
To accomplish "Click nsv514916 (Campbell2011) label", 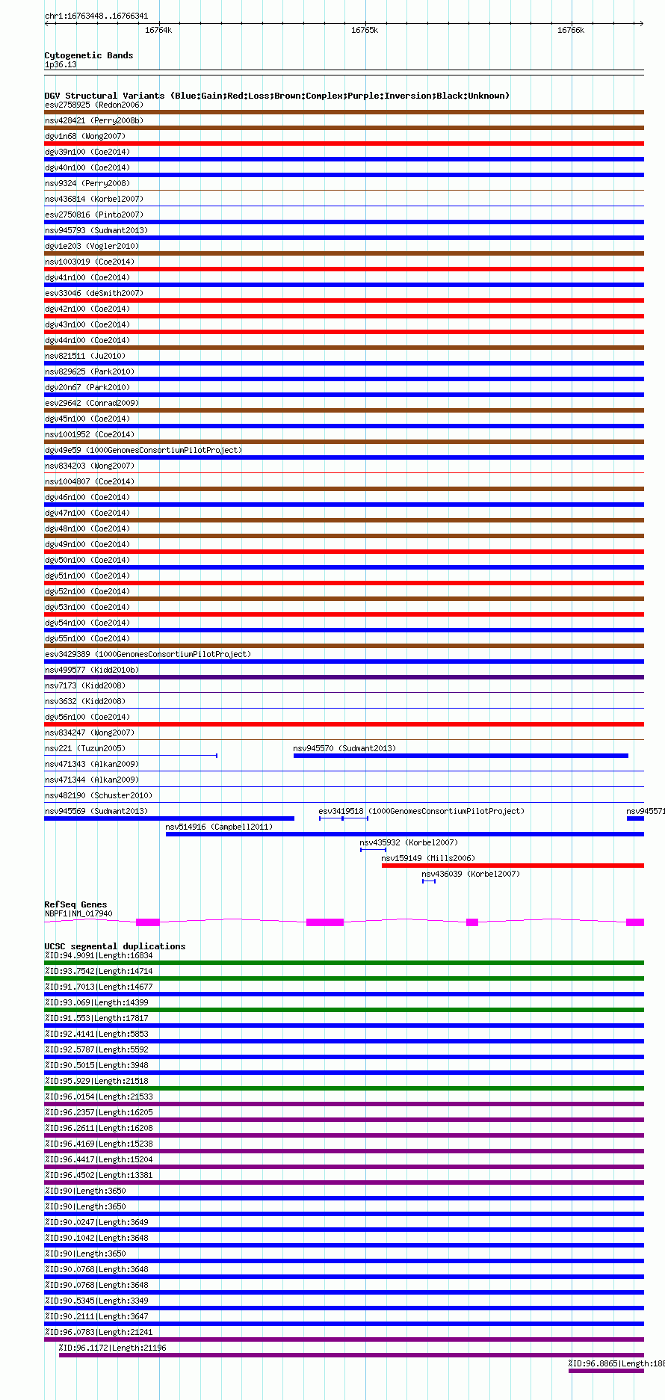I will 219,827.
